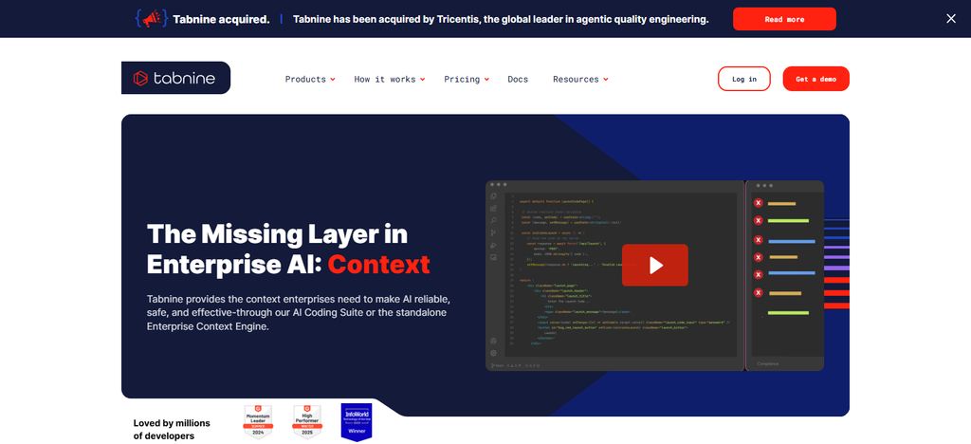This screenshot has width=971, height=444.
Task: Click the Compliance label in the right panel
Action: (x=768, y=364)
